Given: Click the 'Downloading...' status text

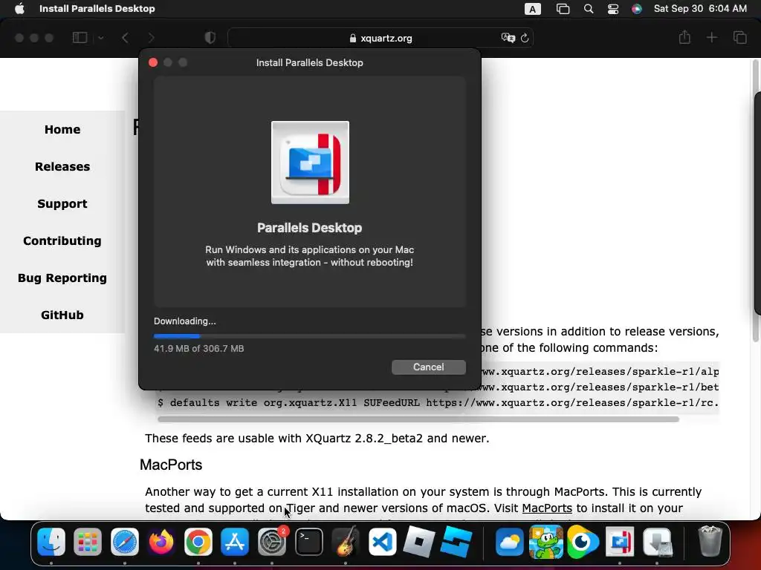Looking at the screenshot, I should point(185,321).
